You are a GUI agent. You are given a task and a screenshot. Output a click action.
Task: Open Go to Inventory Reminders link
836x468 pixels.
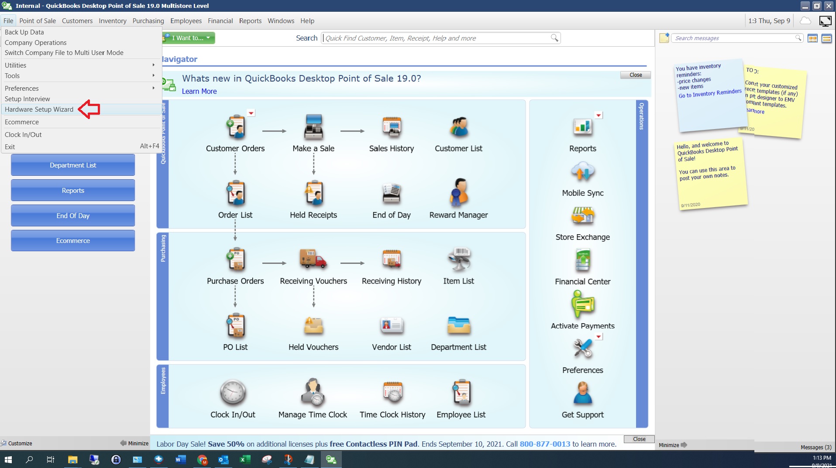[710, 93]
